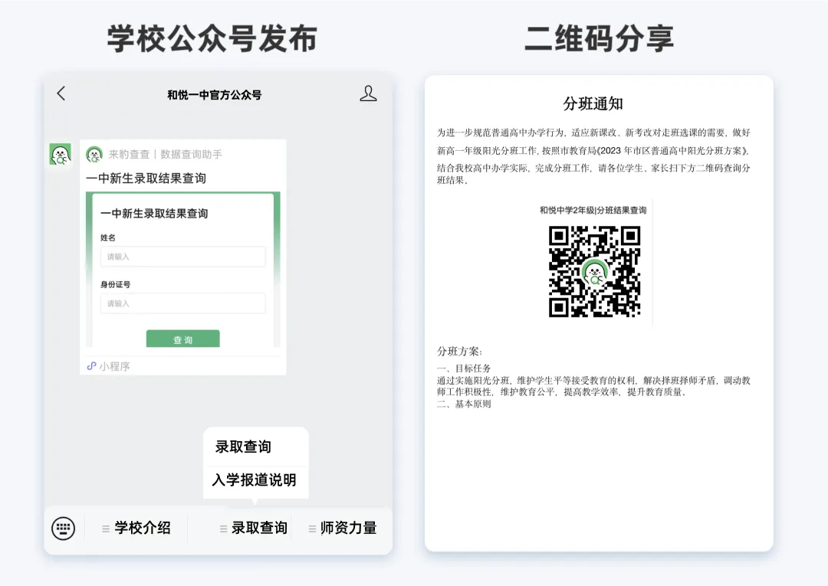The height and width of the screenshot is (586, 828).
Task: Open the 一中新生录取结果查询 mini program card title
Action: click(x=146, y=178)
